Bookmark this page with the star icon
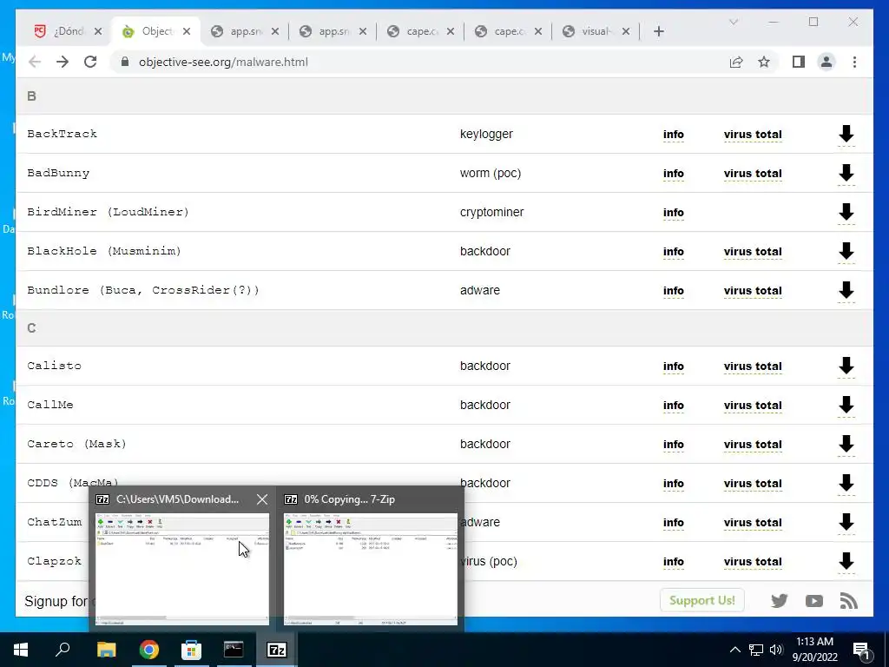The width and height of the screenshot is (889, 667). coord(764,62)
